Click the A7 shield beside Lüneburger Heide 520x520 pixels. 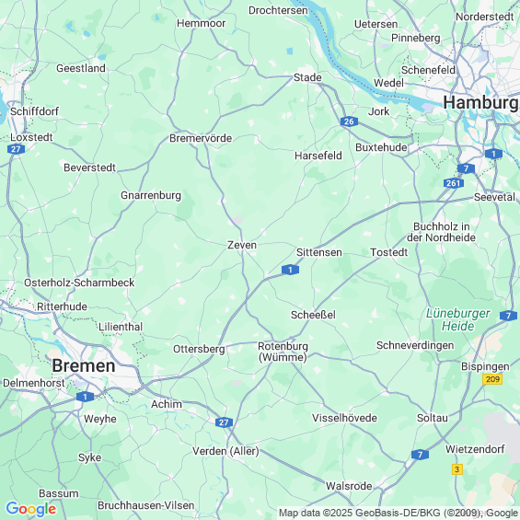click(x=508, y=316)
